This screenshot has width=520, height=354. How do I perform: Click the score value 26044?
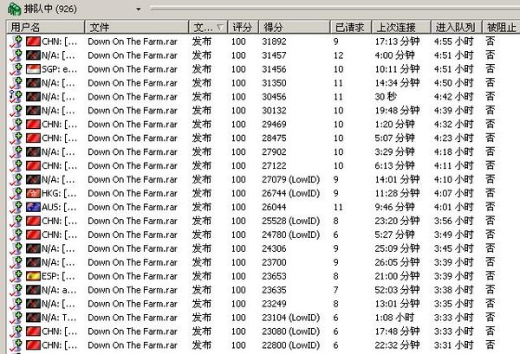pos(274,207)
